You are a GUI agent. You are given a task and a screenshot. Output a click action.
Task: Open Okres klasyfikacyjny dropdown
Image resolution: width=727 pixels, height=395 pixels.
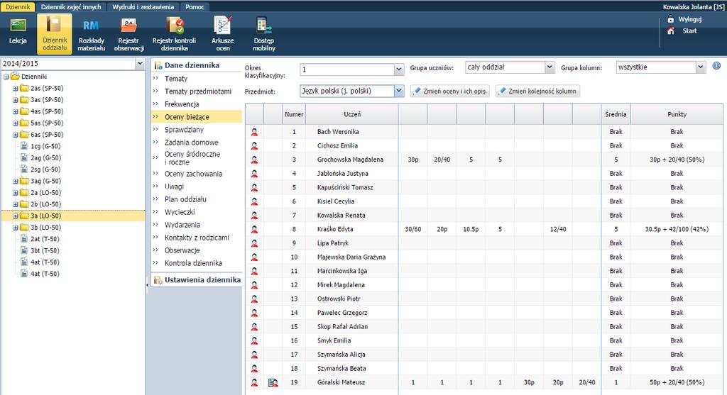click(x=398, y=69)
